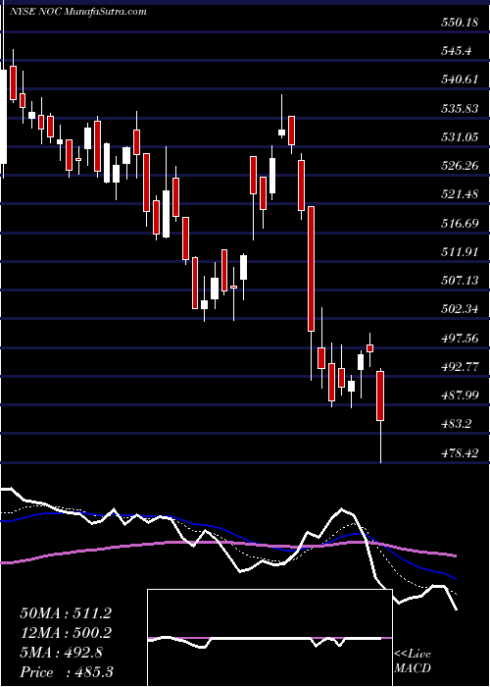Select the 526.26 price axis label
The width and height of the screenshot is (490, 687).
pos(461,166)
